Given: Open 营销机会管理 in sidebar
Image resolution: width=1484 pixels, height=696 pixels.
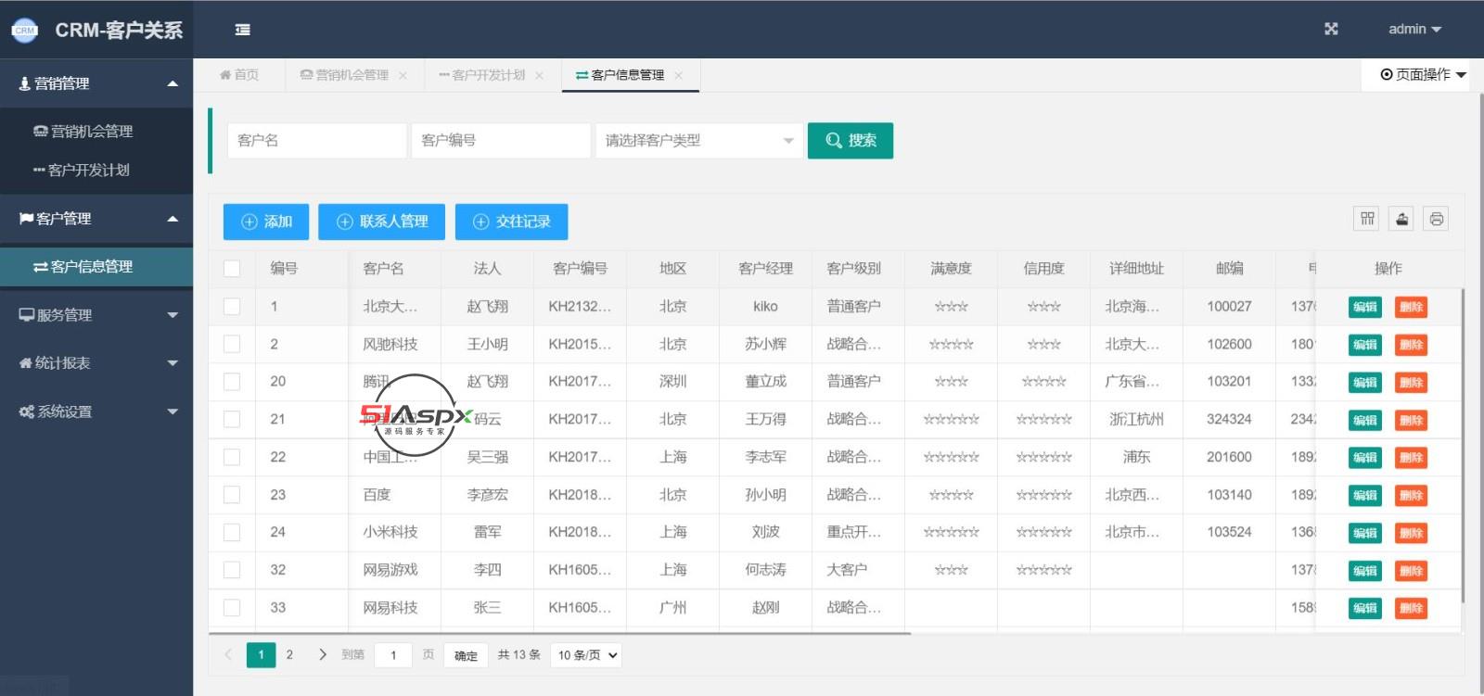Looking at the screenshot, I should [x=96, y=132].
